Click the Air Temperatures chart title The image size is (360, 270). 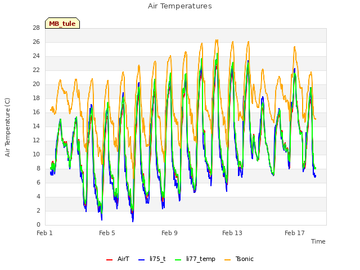[180, 6]
